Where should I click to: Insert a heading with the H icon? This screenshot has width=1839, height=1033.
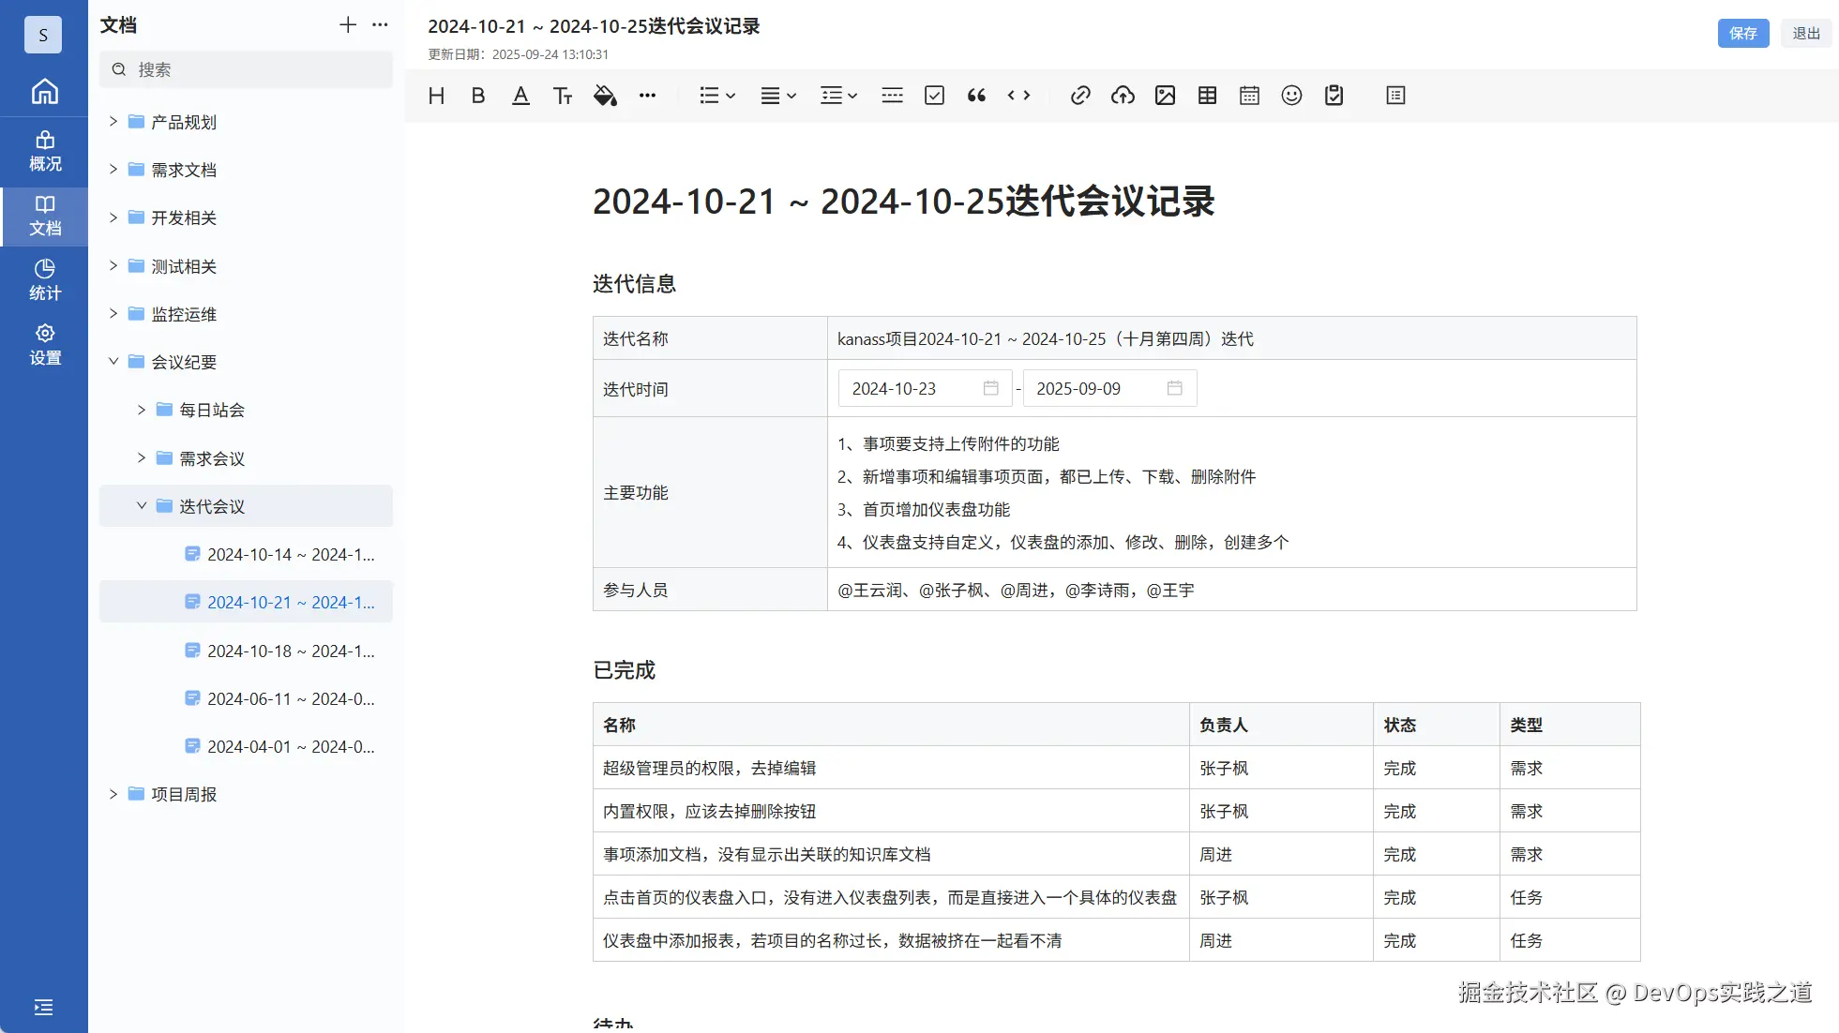point(435,95)
